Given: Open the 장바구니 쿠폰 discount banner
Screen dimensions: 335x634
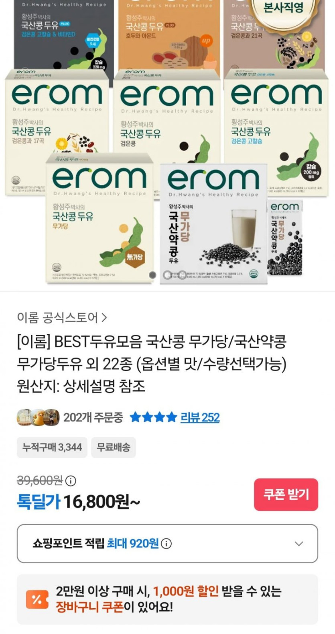Looking at the screenshot, I should (167, 599).
